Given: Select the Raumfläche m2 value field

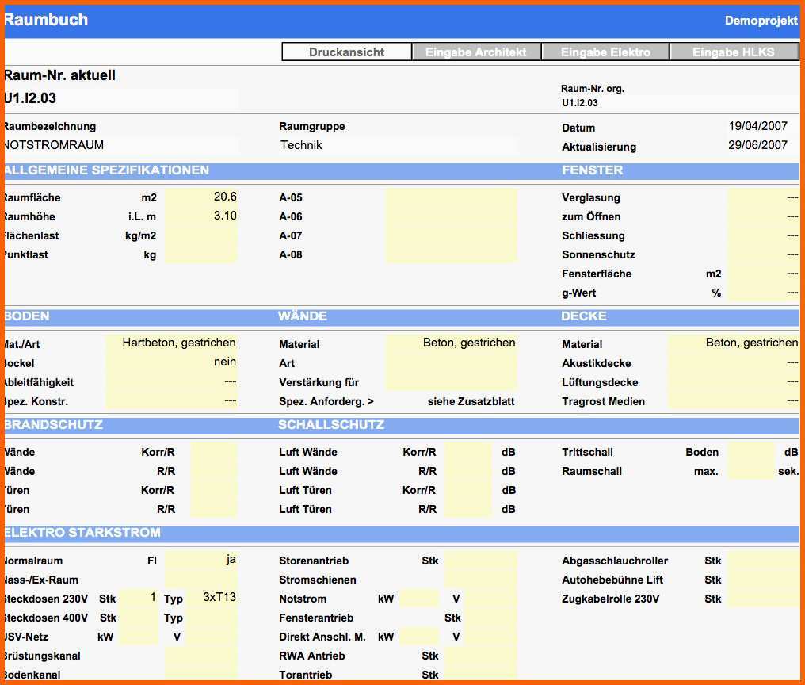Looking at the screenshot, I should (x=201, y=197).
